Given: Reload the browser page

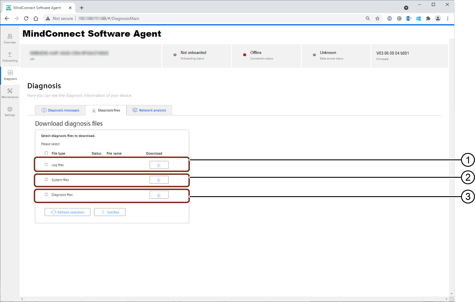Looking at the screenshot, I should (x=26, y=18).
